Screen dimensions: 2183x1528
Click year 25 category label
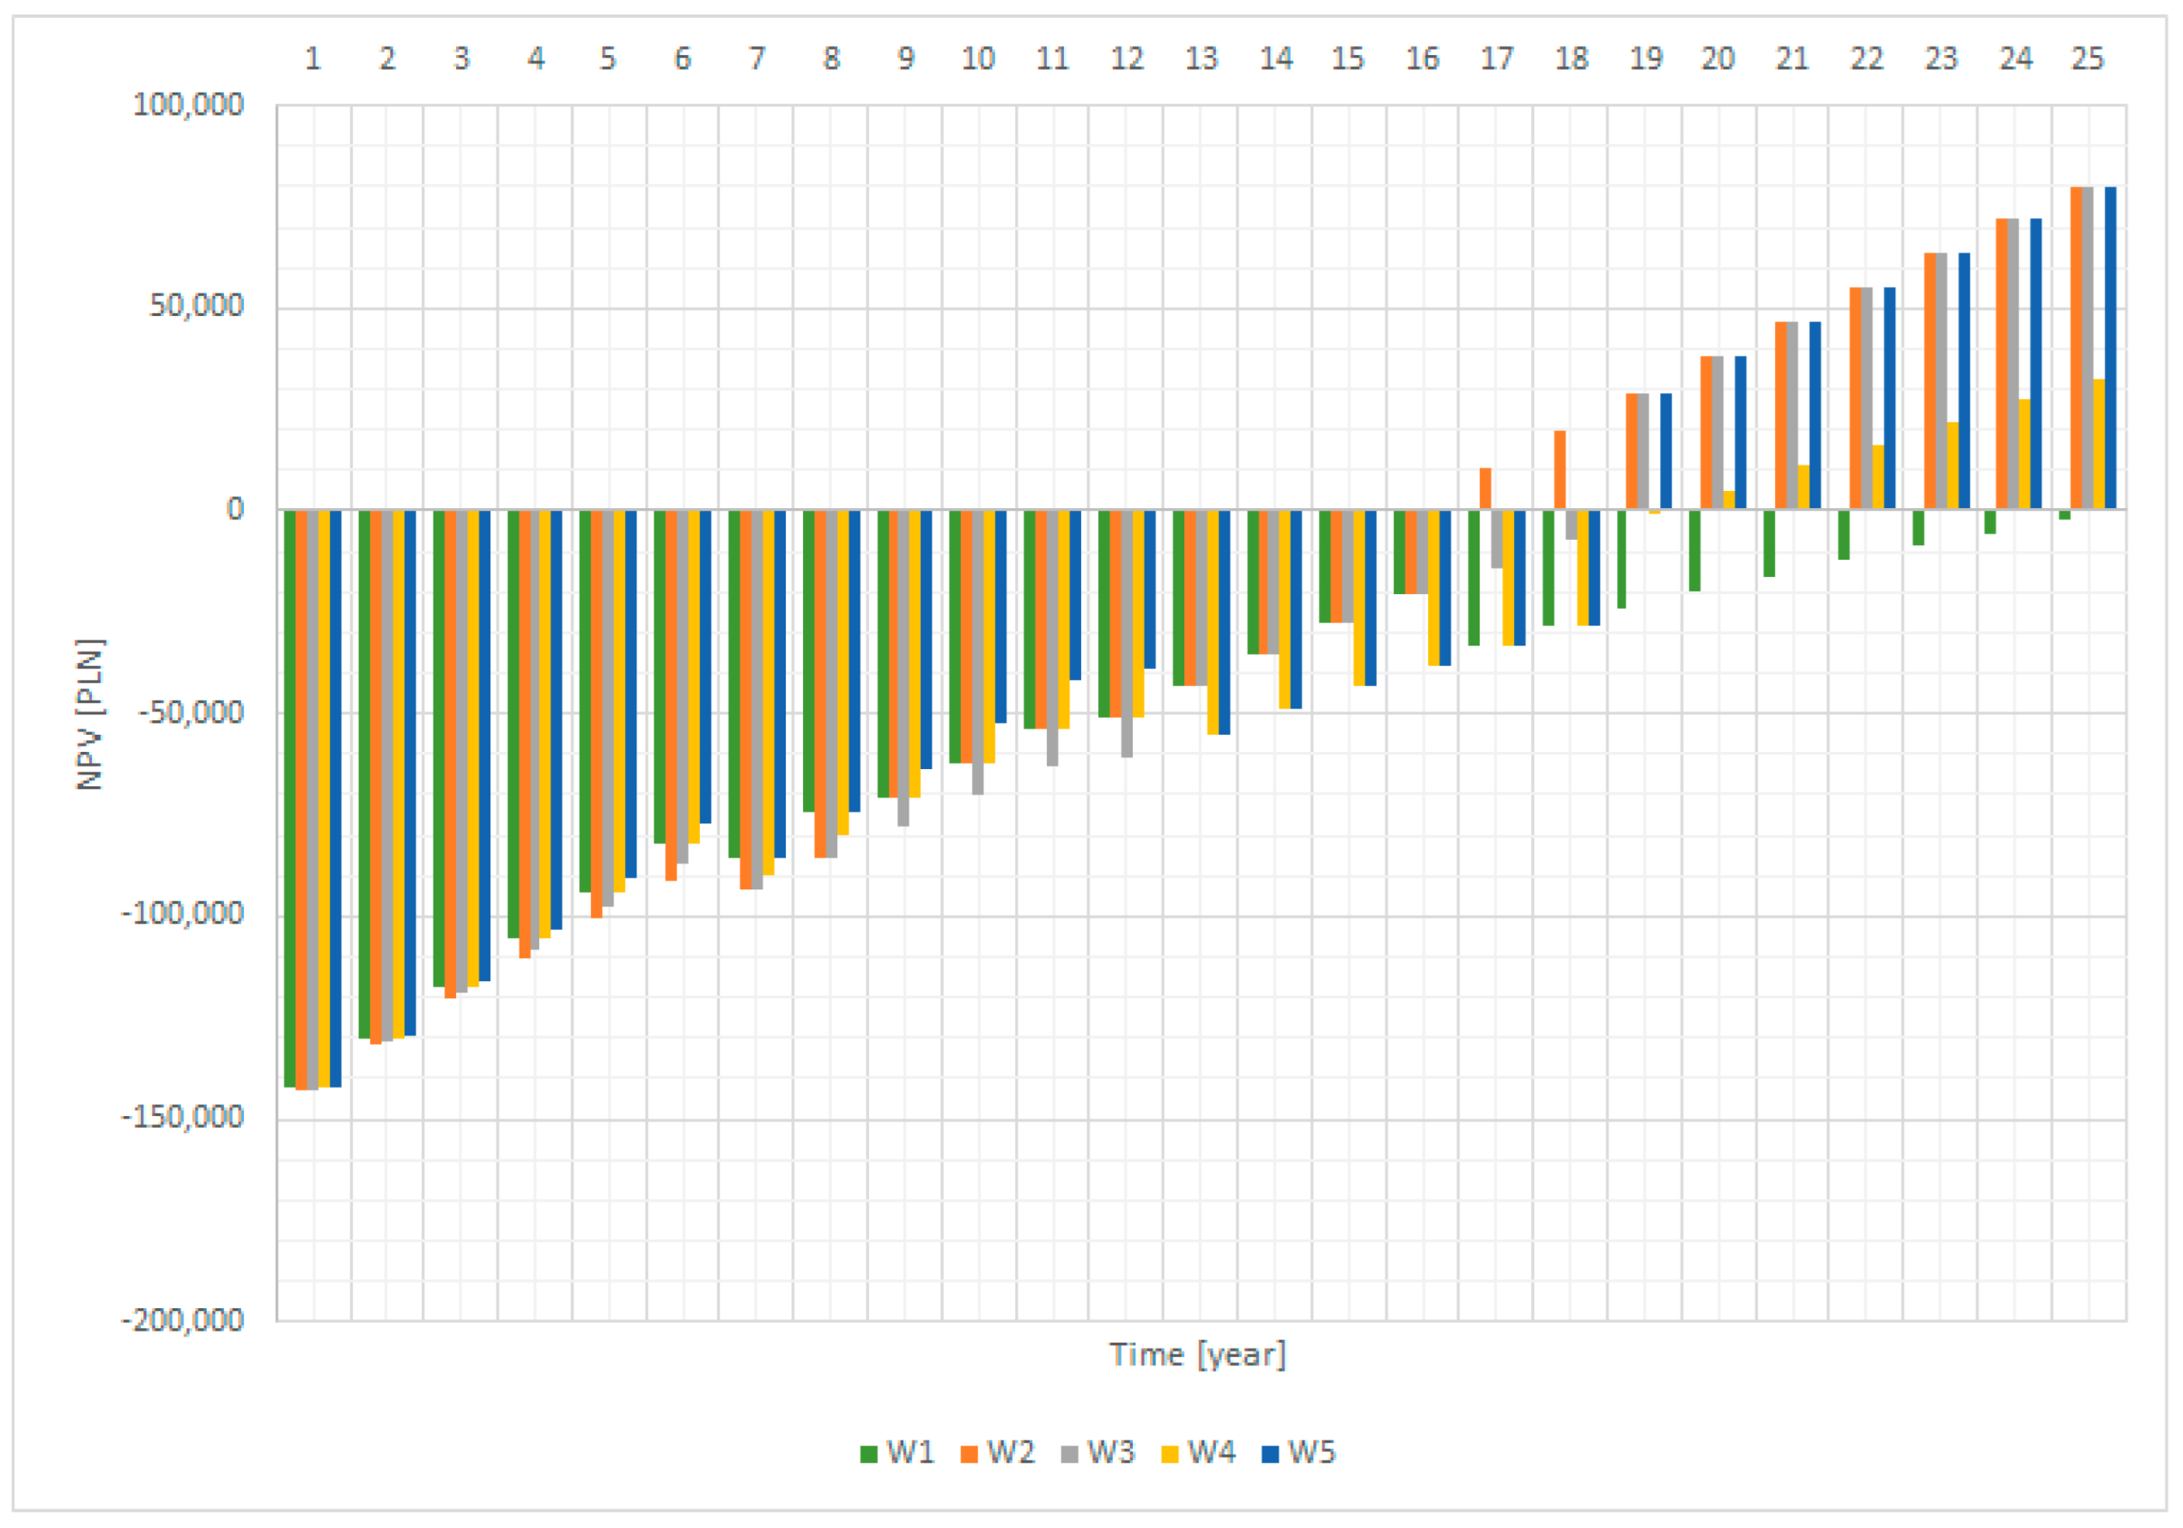click(x=2087, y=59)
